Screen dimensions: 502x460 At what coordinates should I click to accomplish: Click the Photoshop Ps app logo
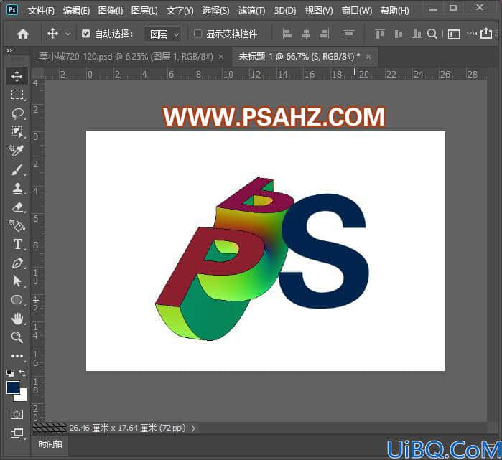point(12,9)
